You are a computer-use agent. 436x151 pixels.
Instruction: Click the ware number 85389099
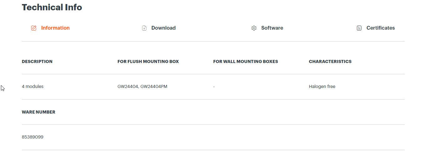click(33, 137)
